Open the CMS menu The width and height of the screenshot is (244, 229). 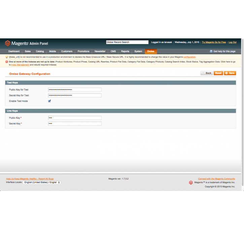[113, 52]
